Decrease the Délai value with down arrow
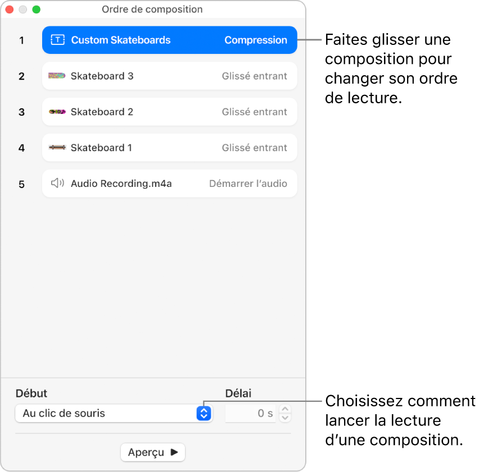Screen dimensions: 479x472 click(286, 418)
